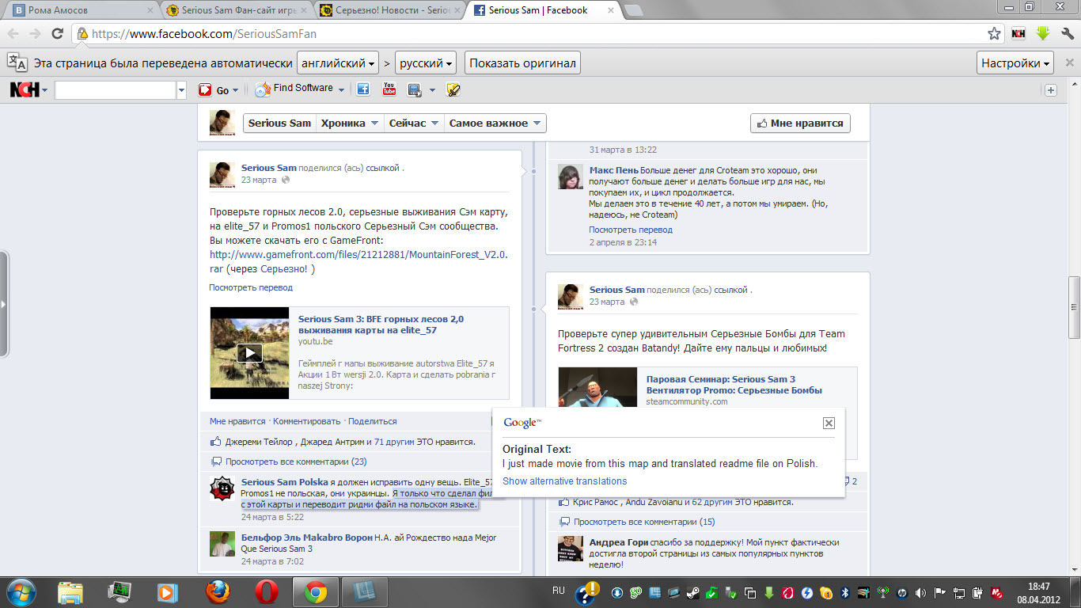Click the green download arrow extension icon
Viewport: 1081px width, 608px height.
(1043, 34)
